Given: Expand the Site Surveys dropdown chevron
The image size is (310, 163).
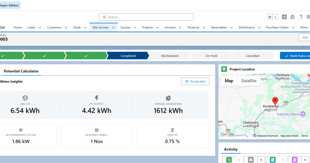Looking at the screenshot, I should [x=113, y=27].
